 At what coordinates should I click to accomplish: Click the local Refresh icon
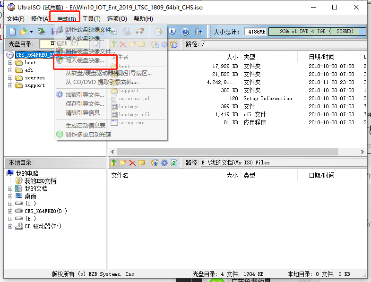click(x=174, y=163)
